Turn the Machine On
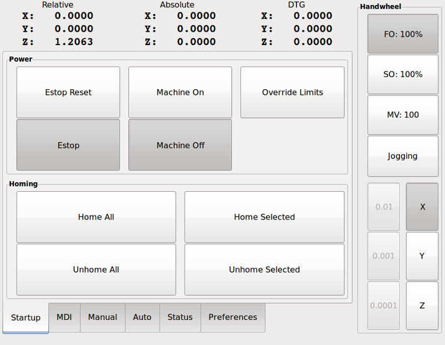The width and height of the screenshot is (445, 345). tap(180, 92)
